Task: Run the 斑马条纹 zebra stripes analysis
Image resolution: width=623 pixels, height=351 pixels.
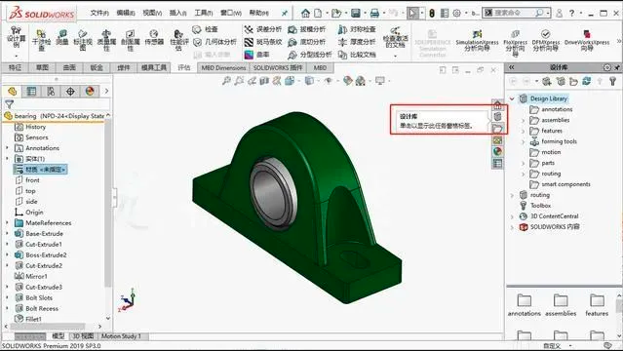Action: point(262,42)
